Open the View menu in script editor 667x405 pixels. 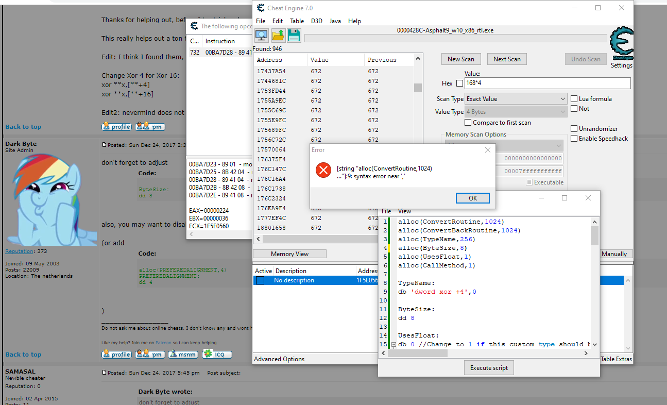pos(404,211)
